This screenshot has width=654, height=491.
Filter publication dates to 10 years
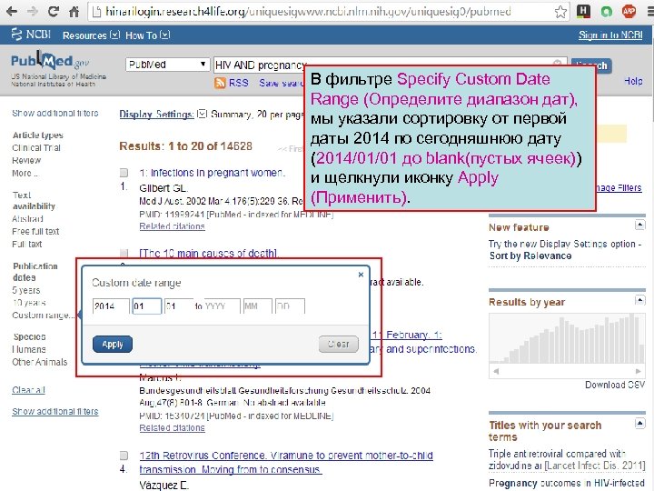click(29, 303)
